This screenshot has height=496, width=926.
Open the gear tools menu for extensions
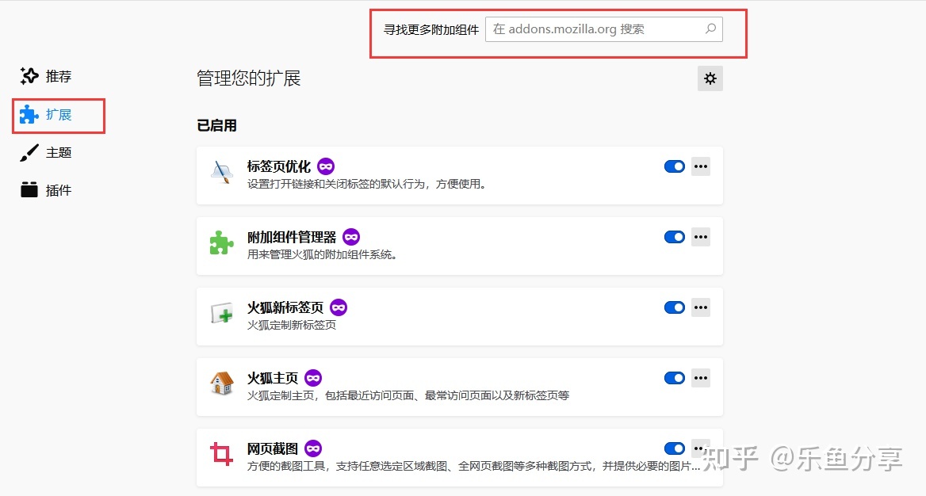pyautogui.click(x=710, y=78)
